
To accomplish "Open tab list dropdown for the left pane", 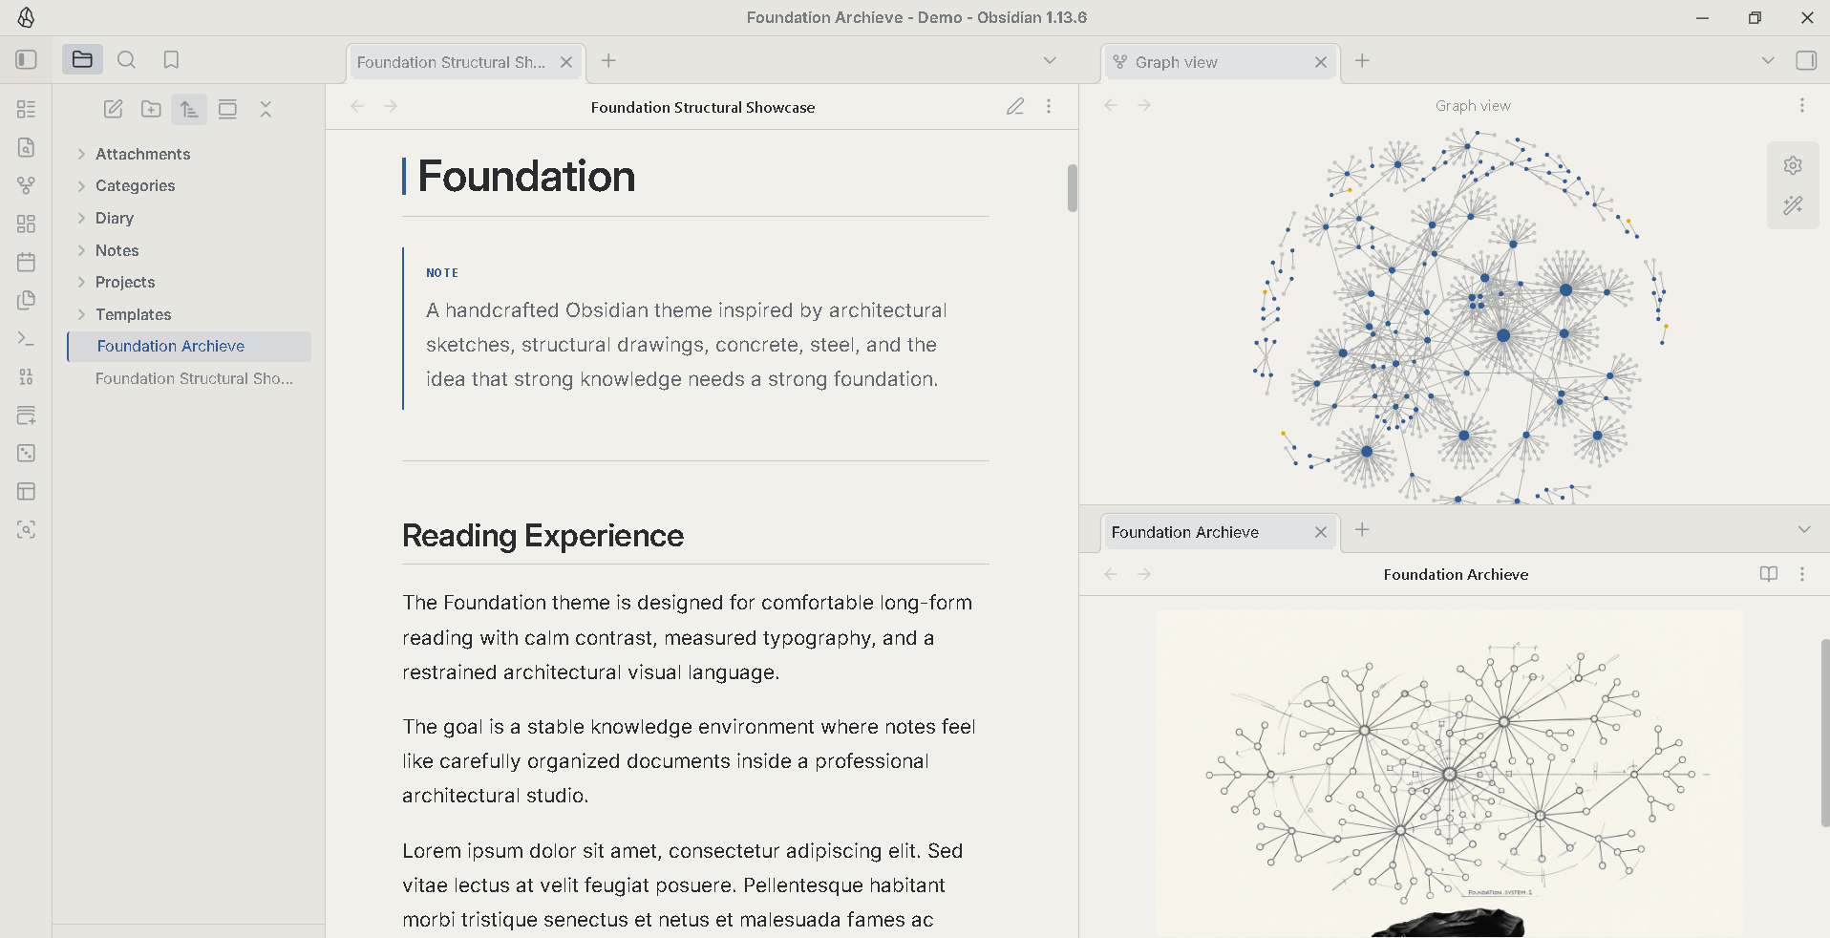I will [1050, 60].
